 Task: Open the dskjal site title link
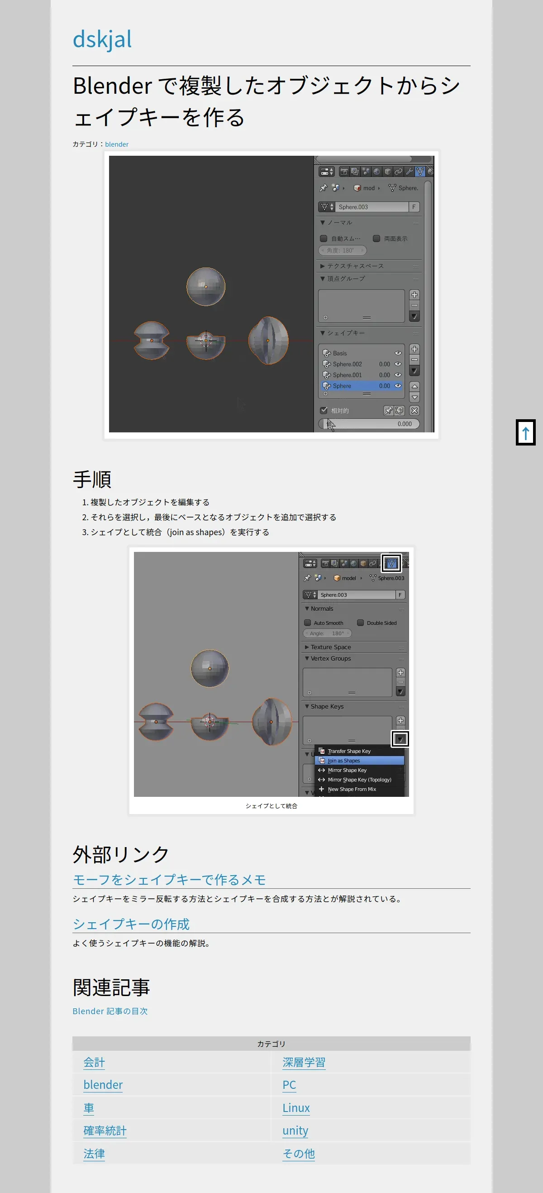(x=102, y=39)
